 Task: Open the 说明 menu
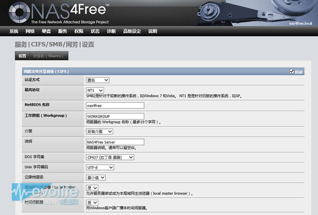[153, 31]
